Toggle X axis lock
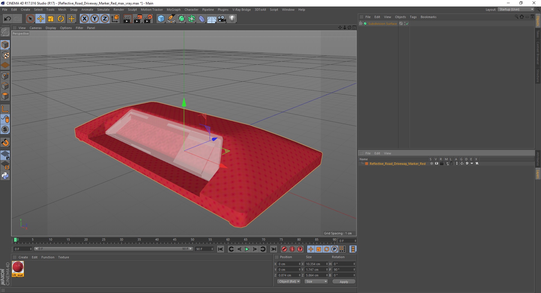The width and height of the screenshot is (541, 293). pos(84,19)
